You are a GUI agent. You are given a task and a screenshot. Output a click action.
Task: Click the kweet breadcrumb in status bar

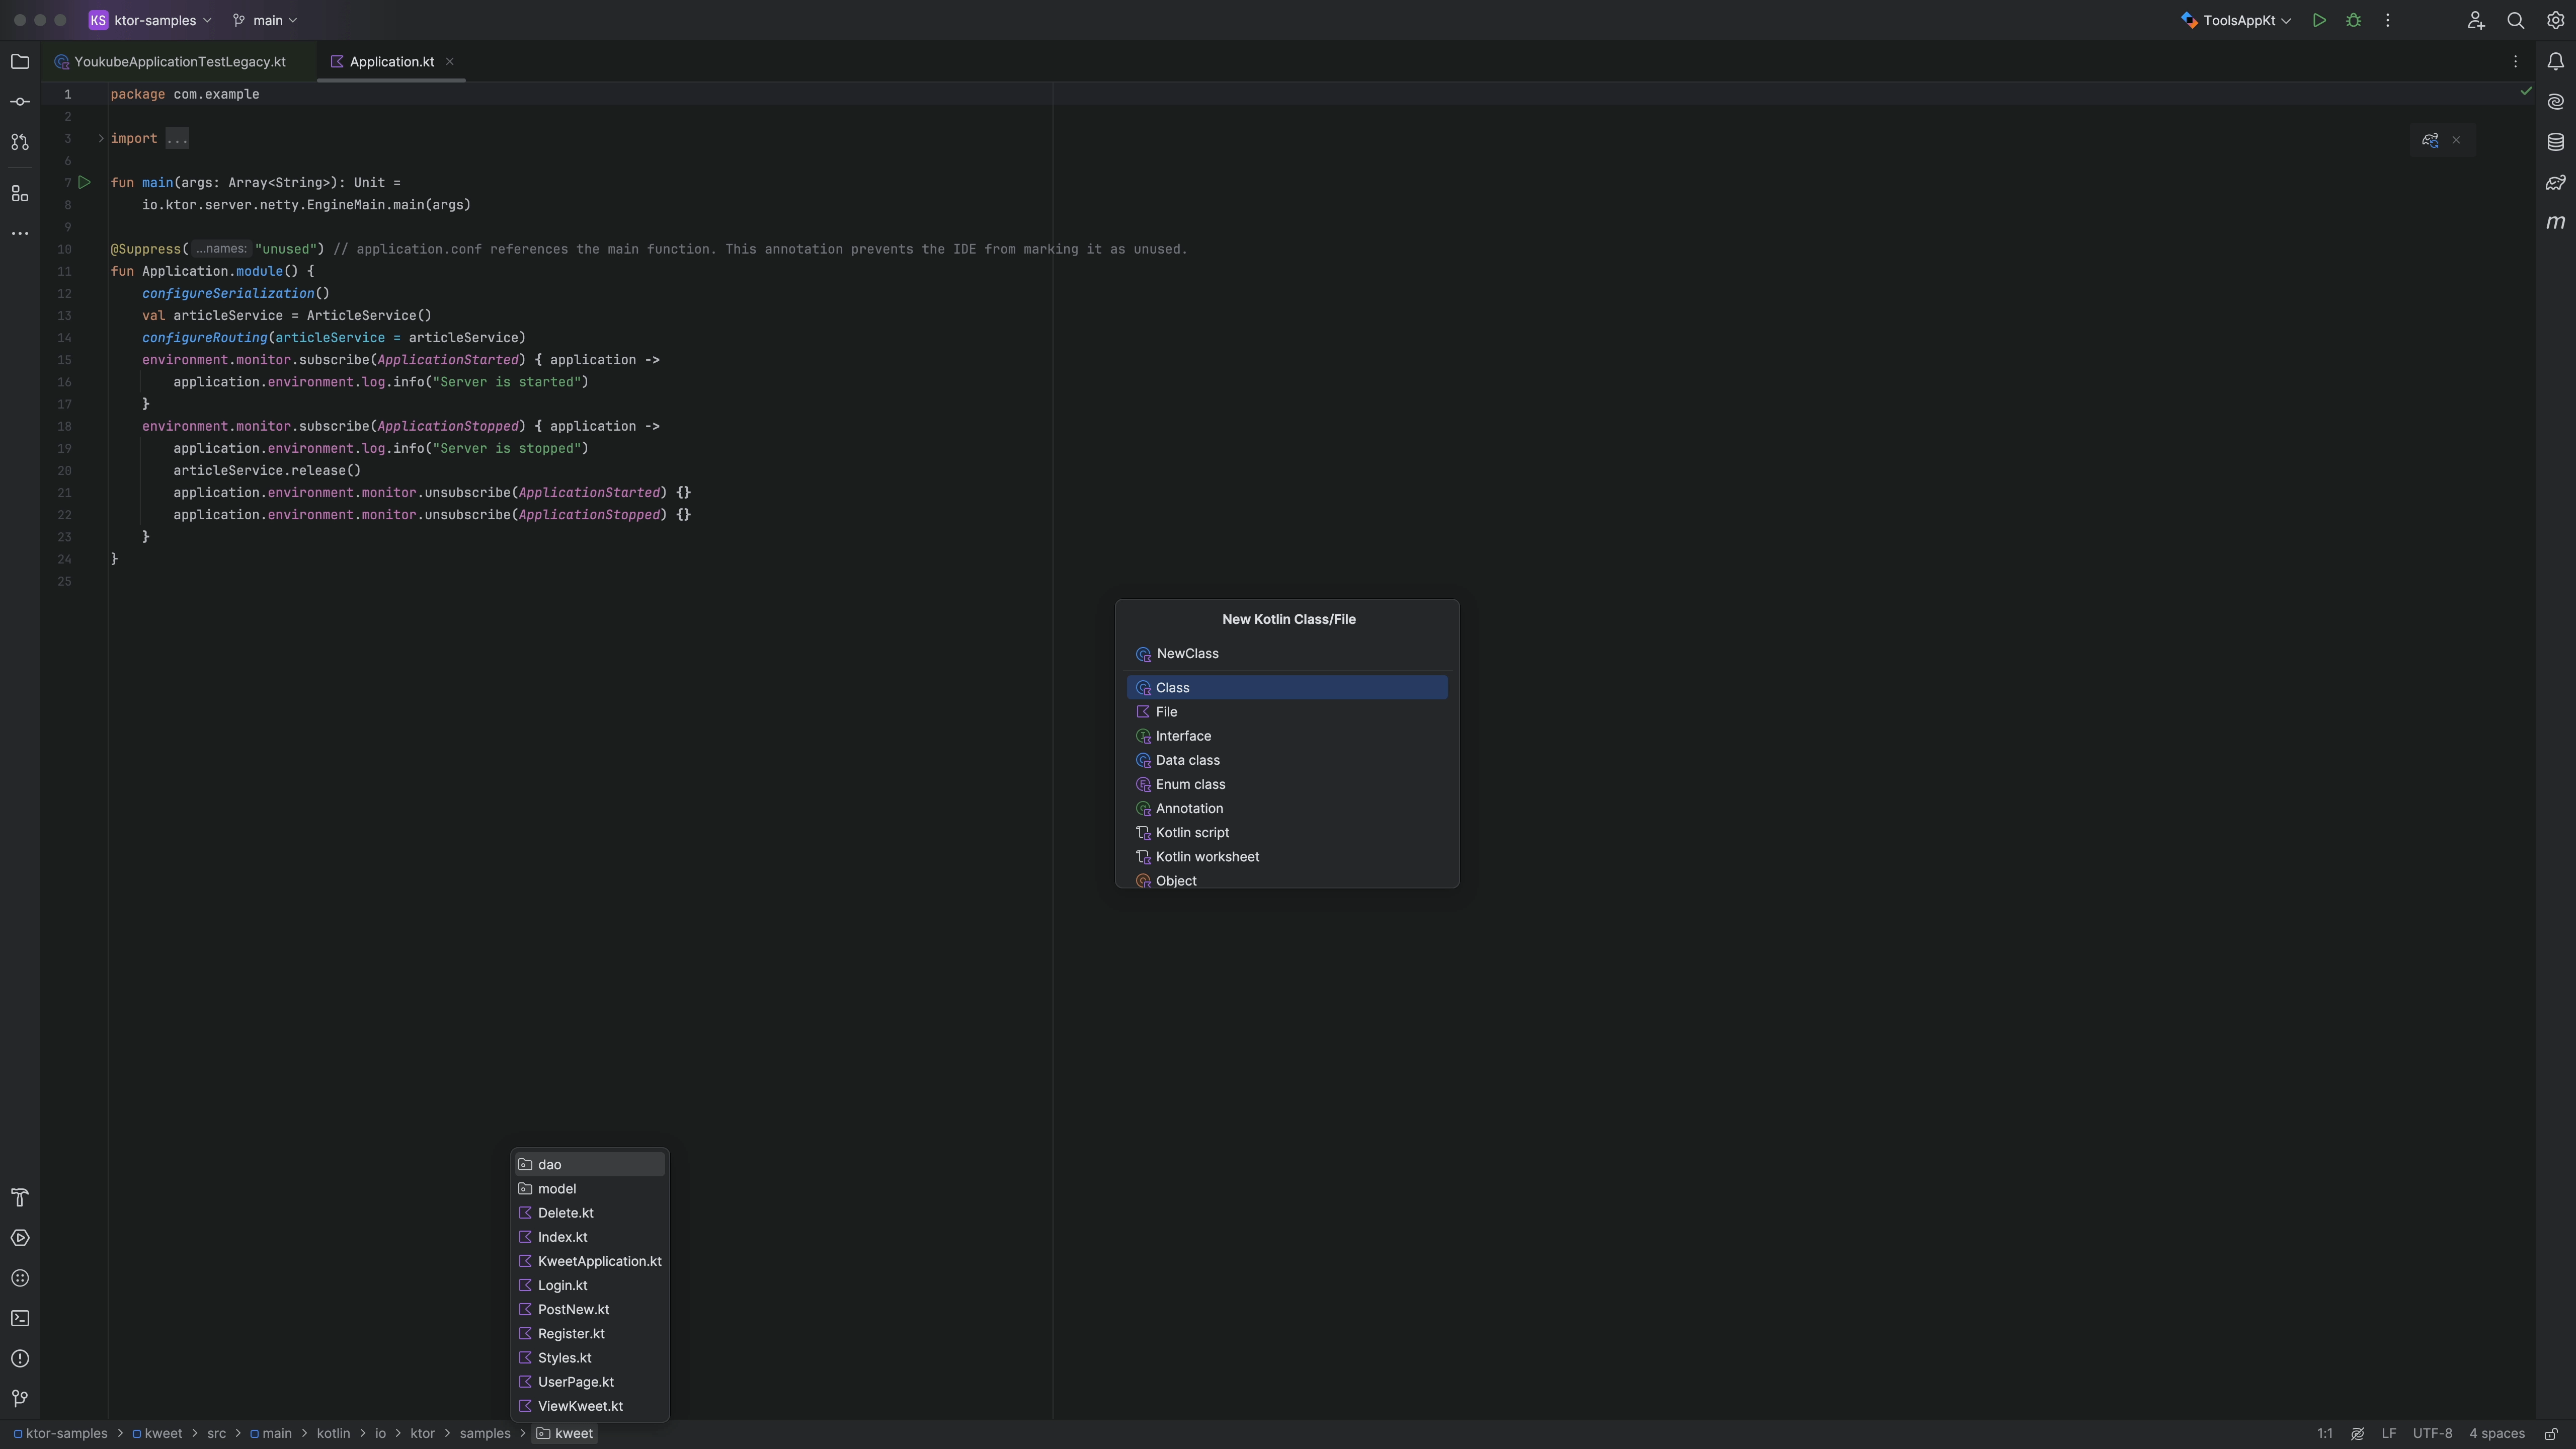point(572,1432)
